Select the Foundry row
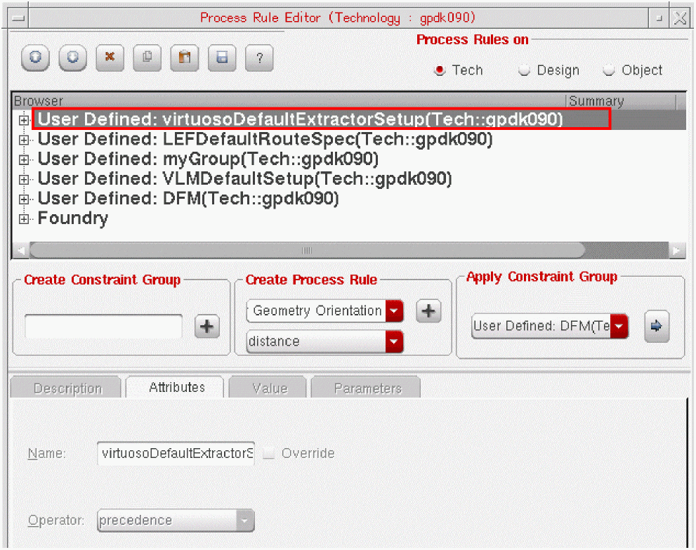 click(x=73, y=219)
